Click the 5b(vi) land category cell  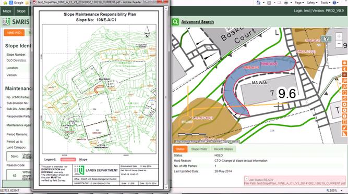[15, 156]
